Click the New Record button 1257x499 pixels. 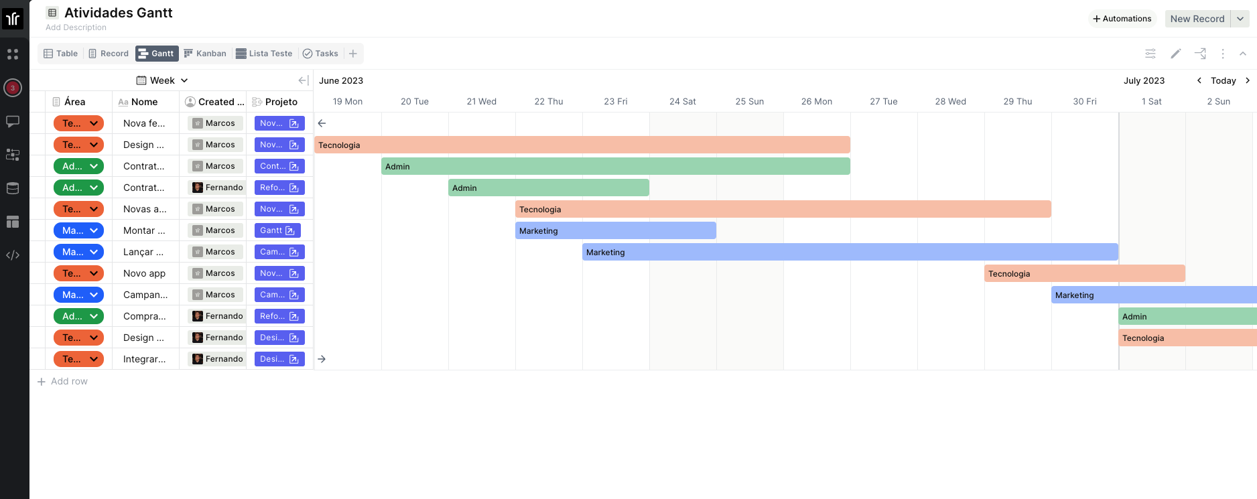(x=1197, y=19)
